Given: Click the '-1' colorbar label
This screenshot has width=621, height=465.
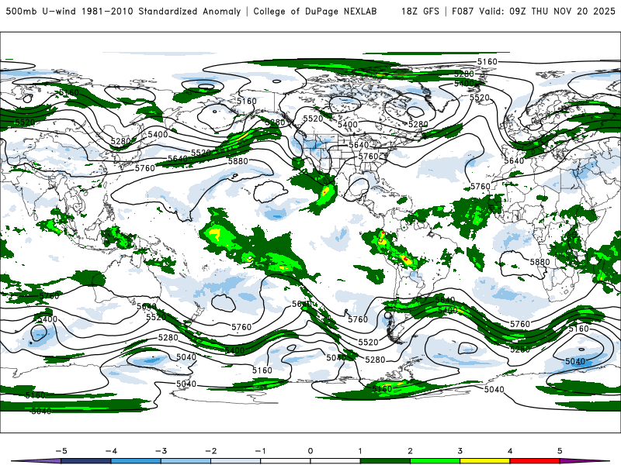Looking at the screenshot, I should [260, 451].
